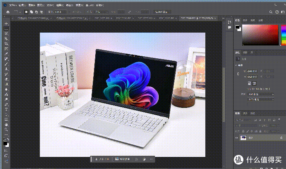This screenshot has width=286, height=169.
Task: Click the Feather input field
Action: pyautogui.click(x=61, y=12)
